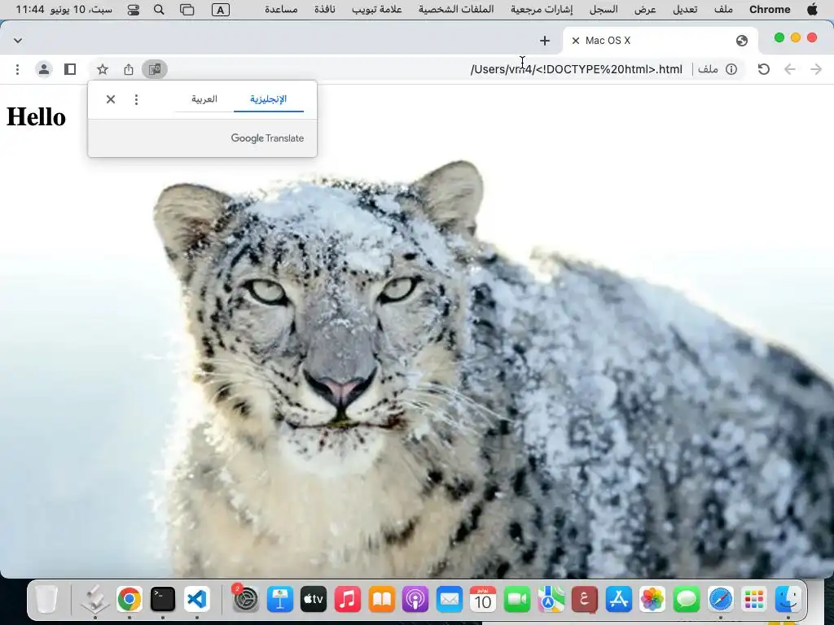The width and height of the screenshot is (834, 625).
Task: Open Finder from the Dock
Action: (788, 600)
